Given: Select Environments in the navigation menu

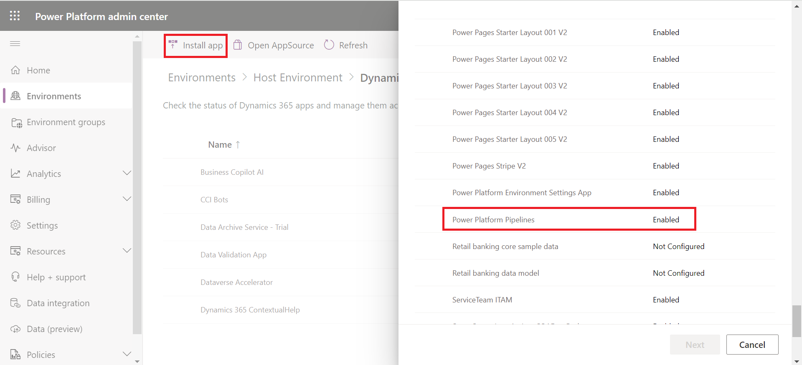Looking at the screenshot, I should click(54, 96).
